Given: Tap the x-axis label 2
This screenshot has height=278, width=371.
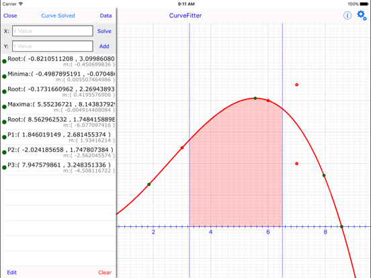Looking at the screenshot, I should pos(153,232).
